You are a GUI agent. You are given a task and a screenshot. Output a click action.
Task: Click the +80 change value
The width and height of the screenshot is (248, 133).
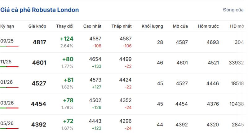click(x=68, y=59)
